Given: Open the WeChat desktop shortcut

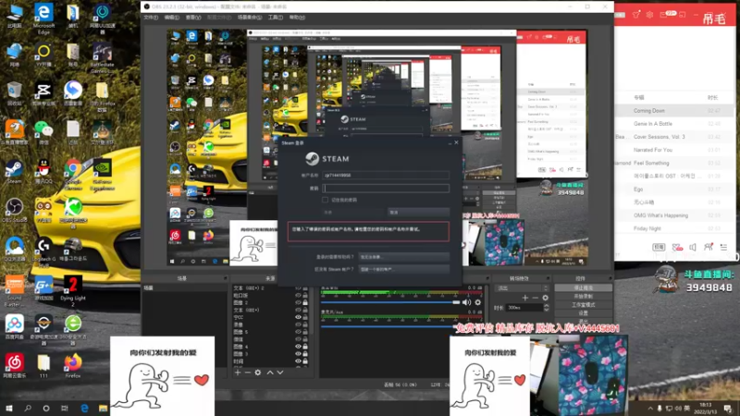Looking at the screenshot, I should click(43, 132).
